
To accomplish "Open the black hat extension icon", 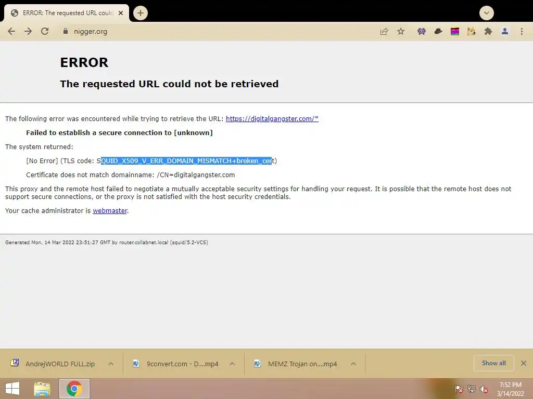I will point(438,32).
